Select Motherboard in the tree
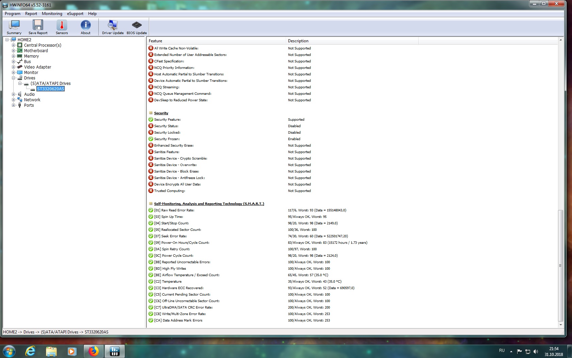Screen dimensions: 572x358 click(x=36, y=50)
